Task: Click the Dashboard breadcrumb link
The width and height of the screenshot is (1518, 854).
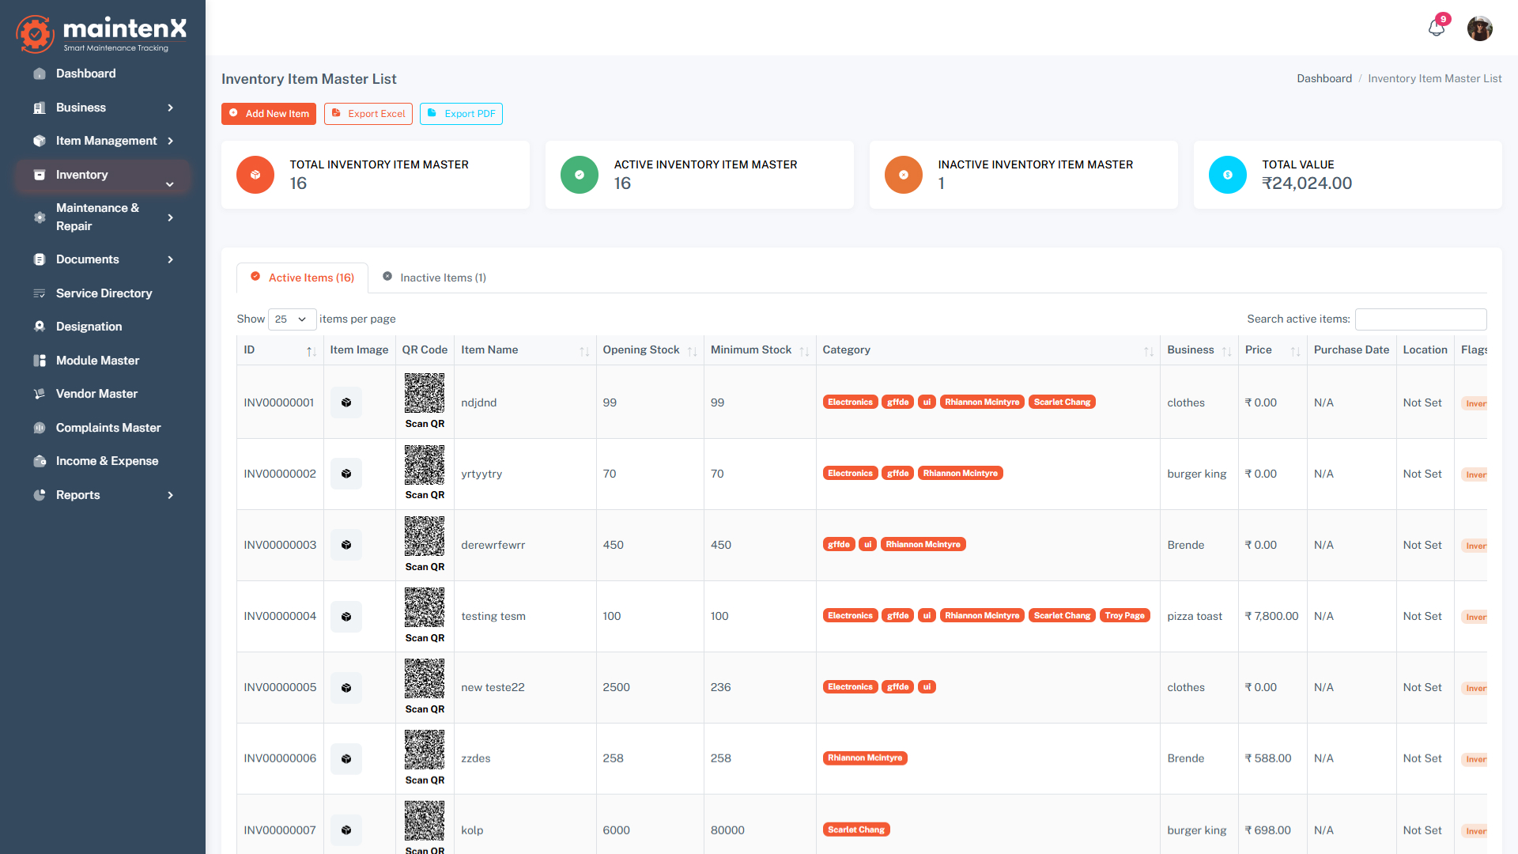Action: 1324,78
